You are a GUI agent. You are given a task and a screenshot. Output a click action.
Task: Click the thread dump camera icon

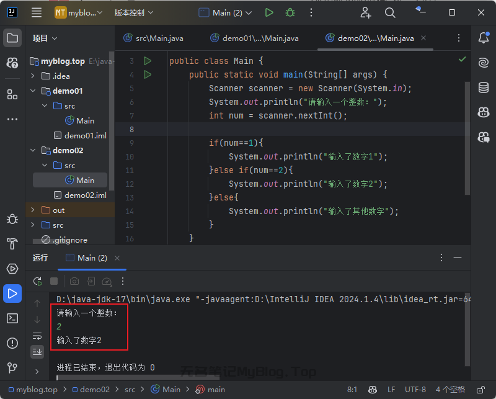point(74,281)
